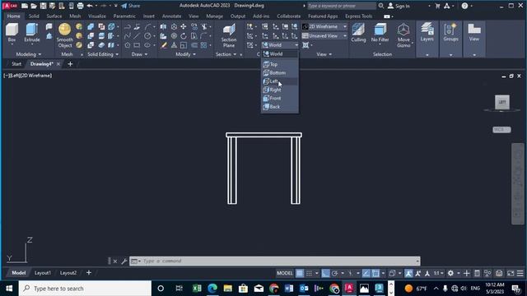Click the Customize wrench icon by command line
527x296 pixels.
point(124,261)
